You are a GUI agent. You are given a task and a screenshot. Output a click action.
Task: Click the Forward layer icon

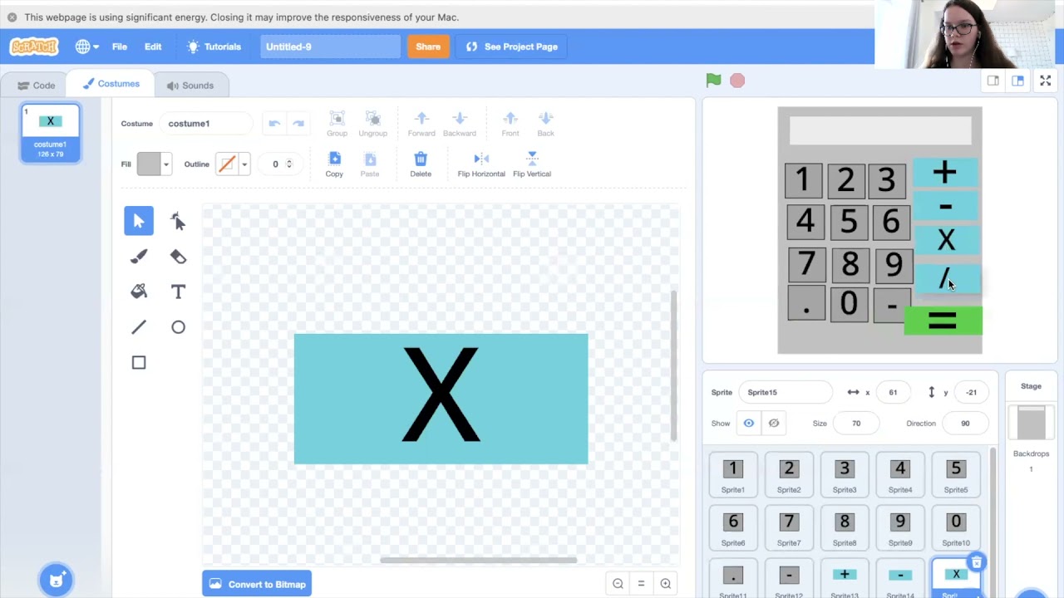click(421, 124)
